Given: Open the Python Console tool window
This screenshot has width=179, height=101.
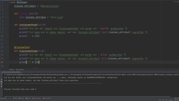Looking at the screenshot, I should (x=47, y=98).
